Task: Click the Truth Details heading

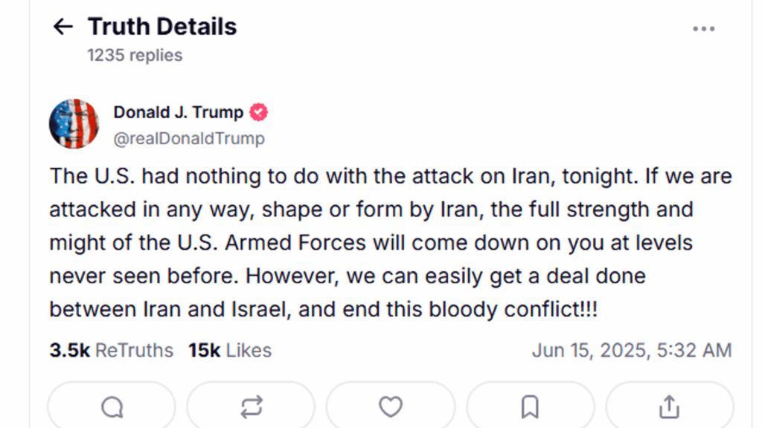Action: click(162, 27)
